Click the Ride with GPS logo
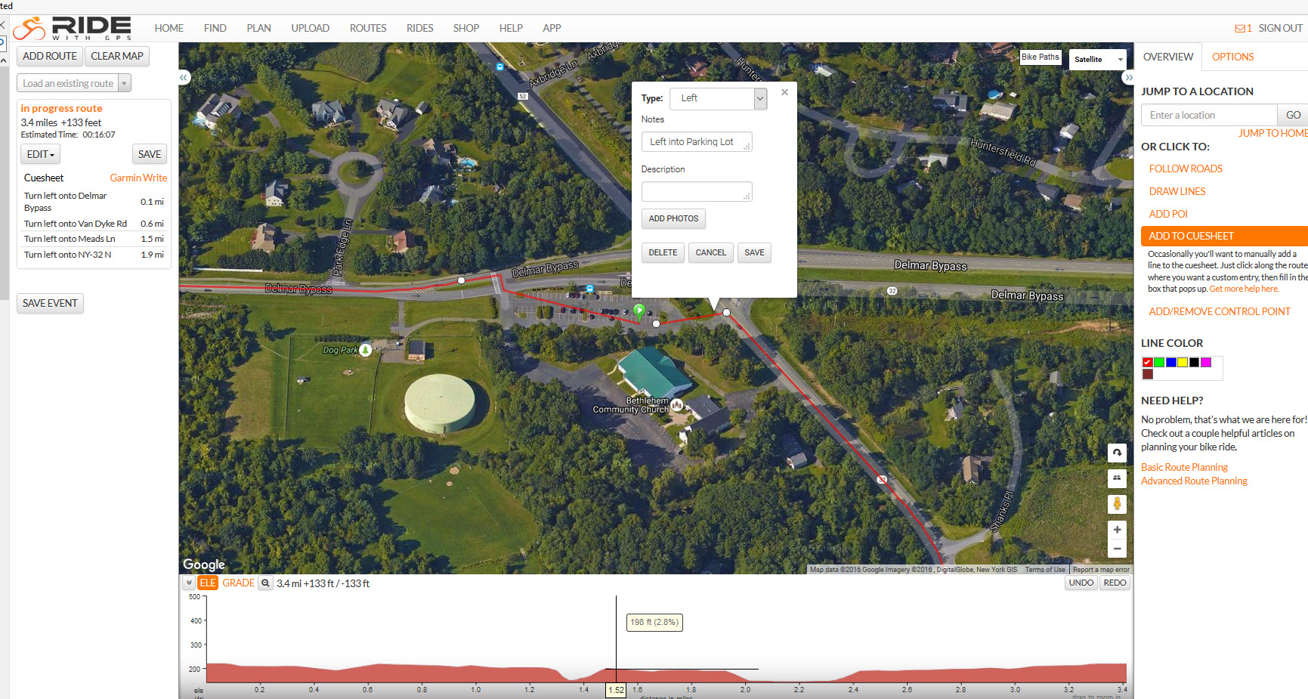1308x699 pixels. tap(73, 28)
